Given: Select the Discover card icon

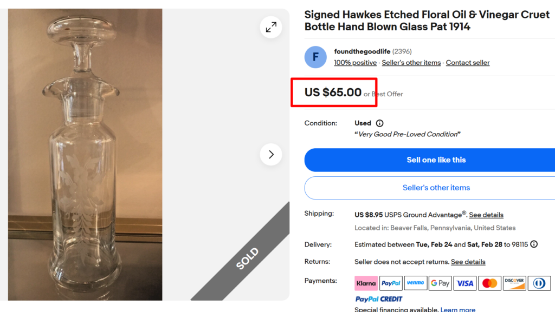Looking at the screenshot, I should tap(514, 283).
